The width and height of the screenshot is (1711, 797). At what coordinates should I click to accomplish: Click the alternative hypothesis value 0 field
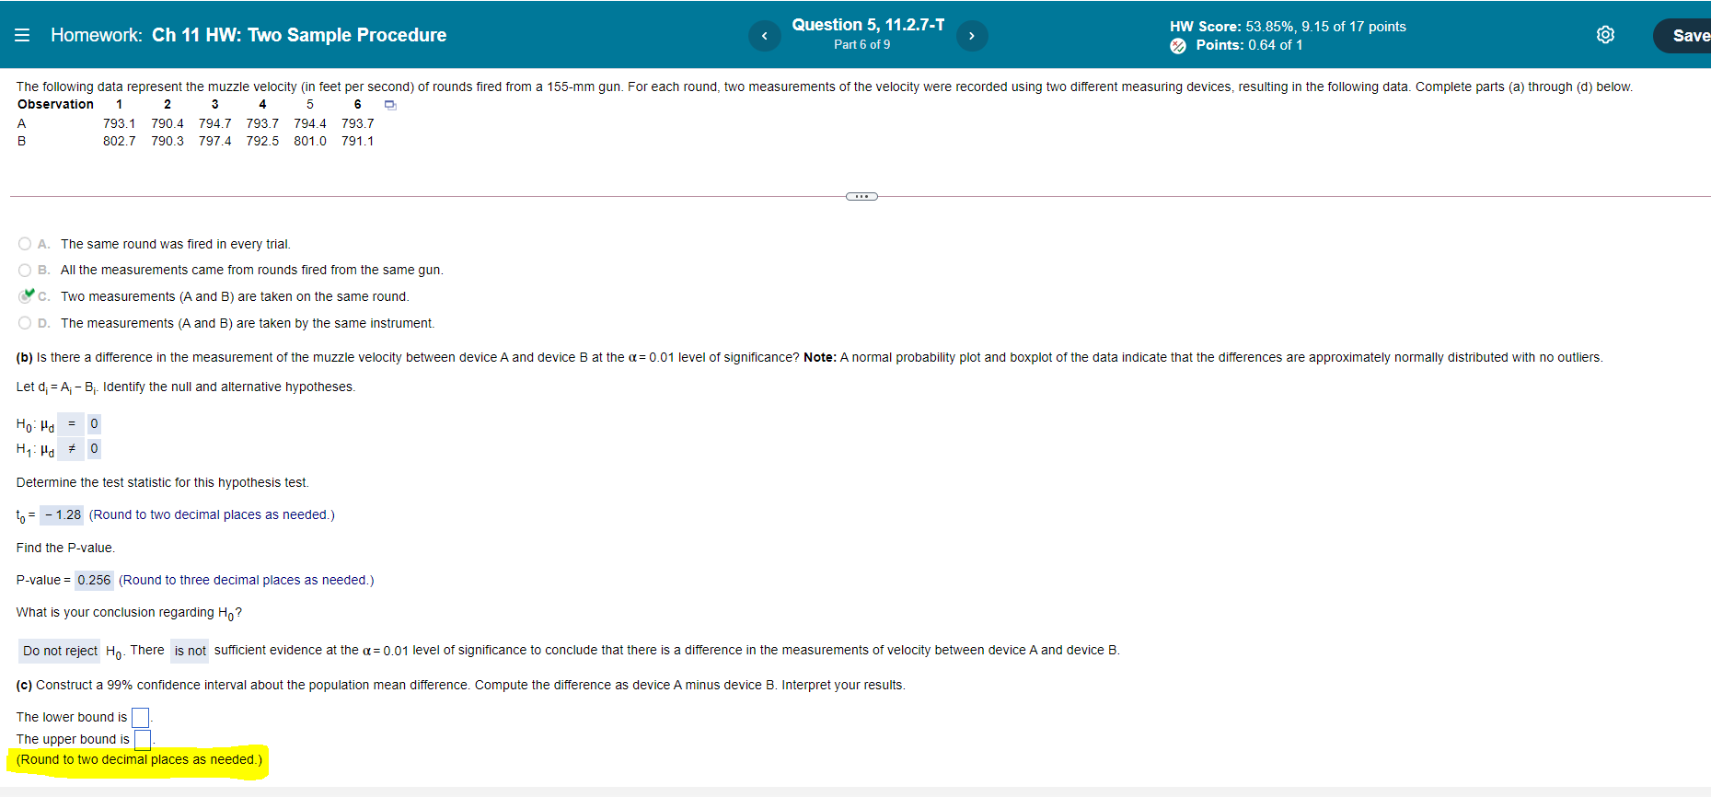pyautogui.click(x=94, y=449)
